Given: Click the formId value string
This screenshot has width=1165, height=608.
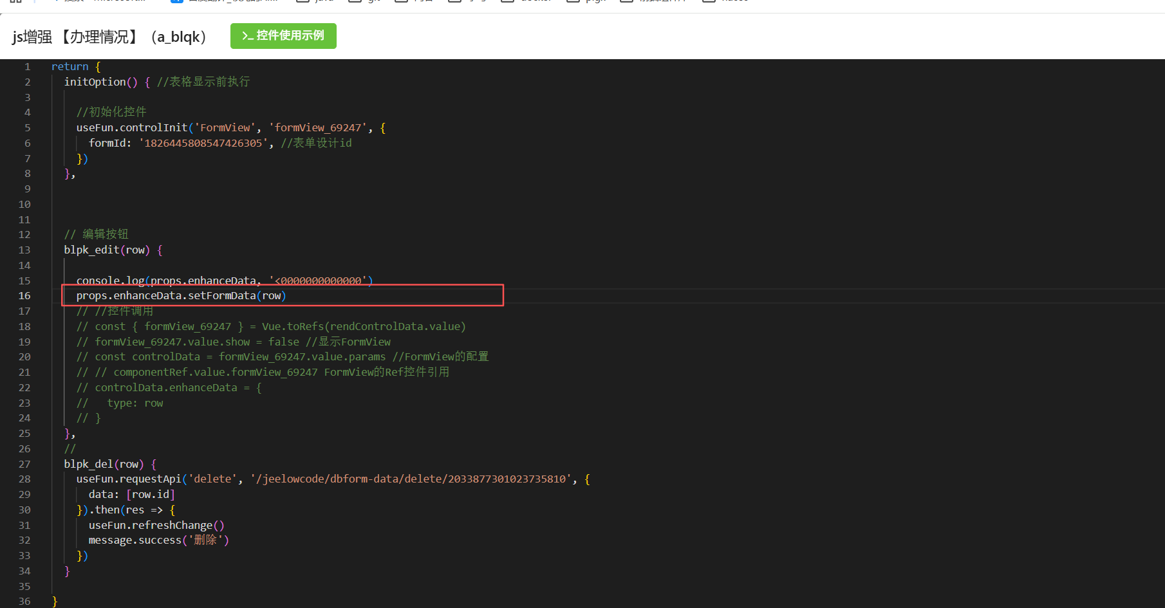Looking at the screenshot, I should (203, 143).
